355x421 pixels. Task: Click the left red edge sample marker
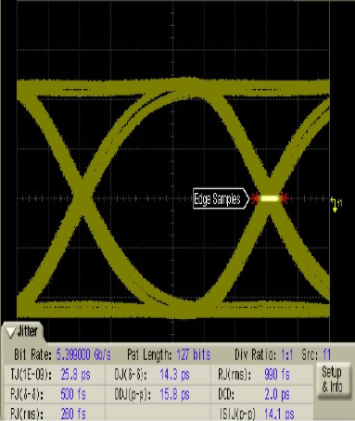255,198
